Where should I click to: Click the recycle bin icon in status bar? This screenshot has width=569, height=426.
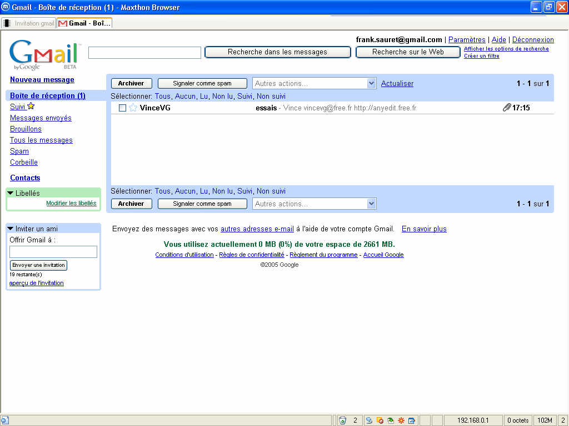(343, 420)
